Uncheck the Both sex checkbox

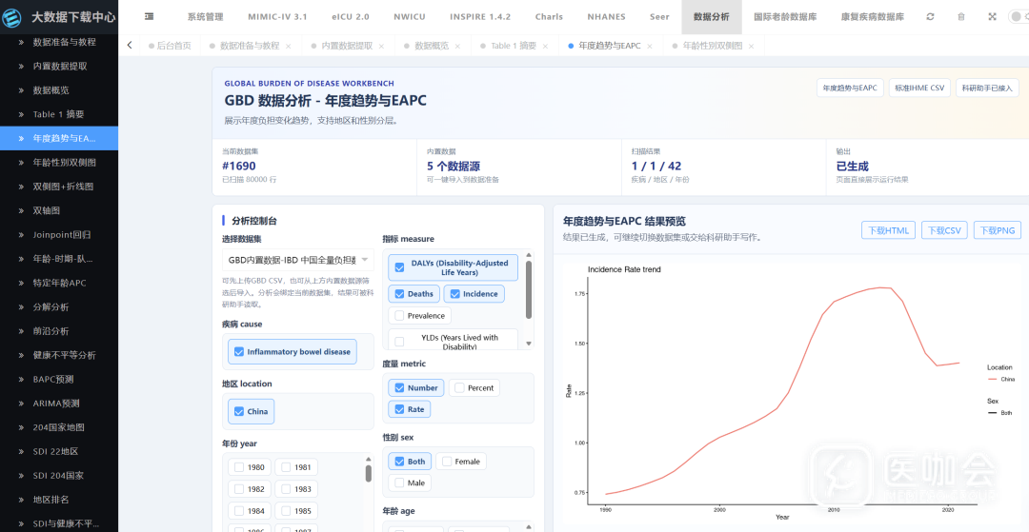click(399, 462)
